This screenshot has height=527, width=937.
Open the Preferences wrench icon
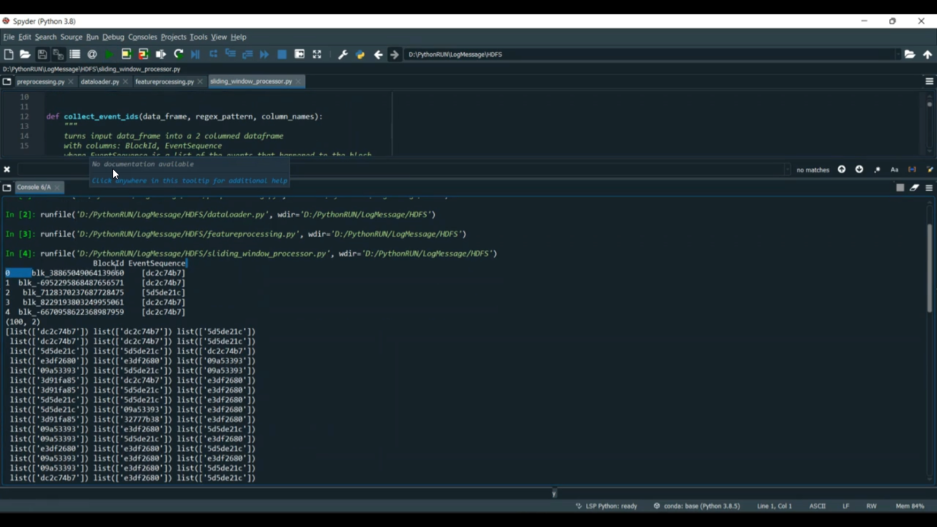(343, 55)
